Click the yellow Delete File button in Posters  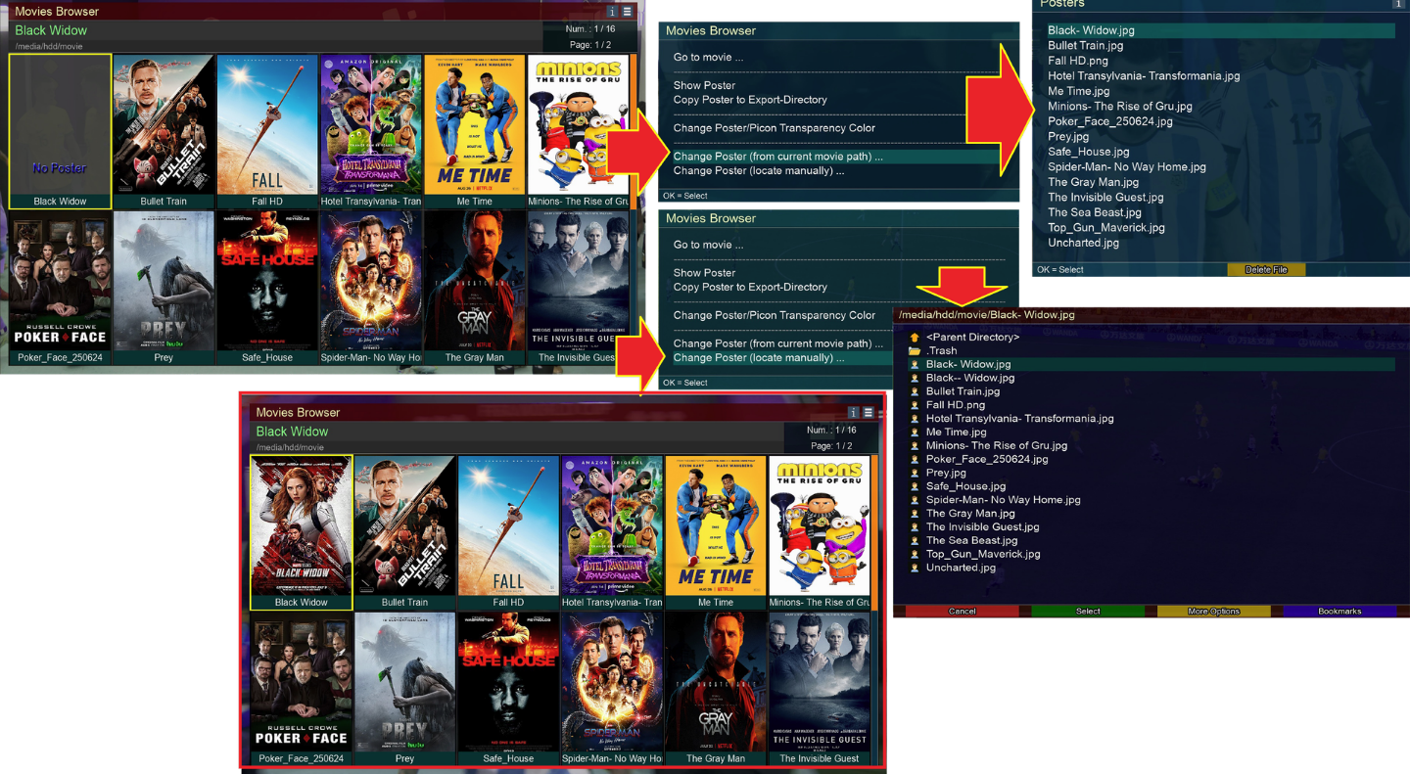click(1266, 270)
